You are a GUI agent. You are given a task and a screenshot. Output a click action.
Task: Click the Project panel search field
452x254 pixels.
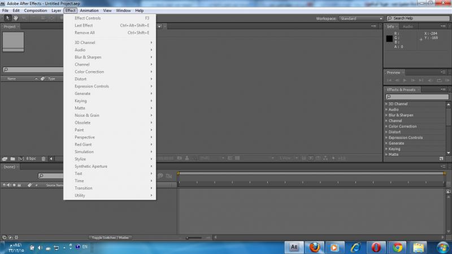point(33,69)
